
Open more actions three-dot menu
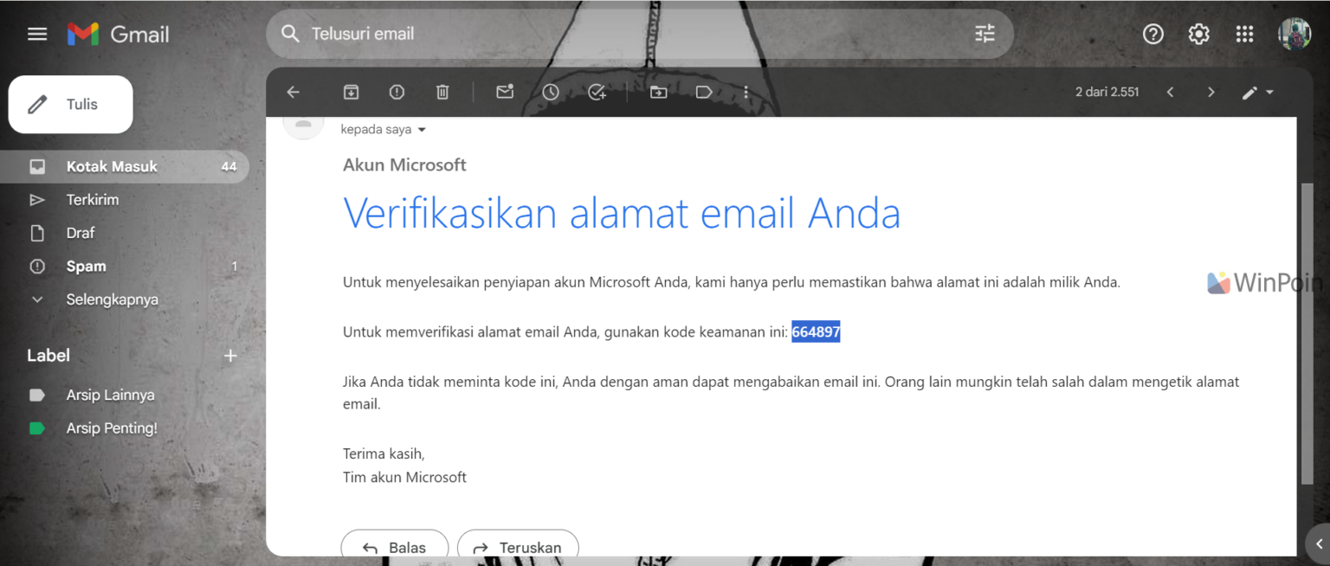[x=746, y=92]
